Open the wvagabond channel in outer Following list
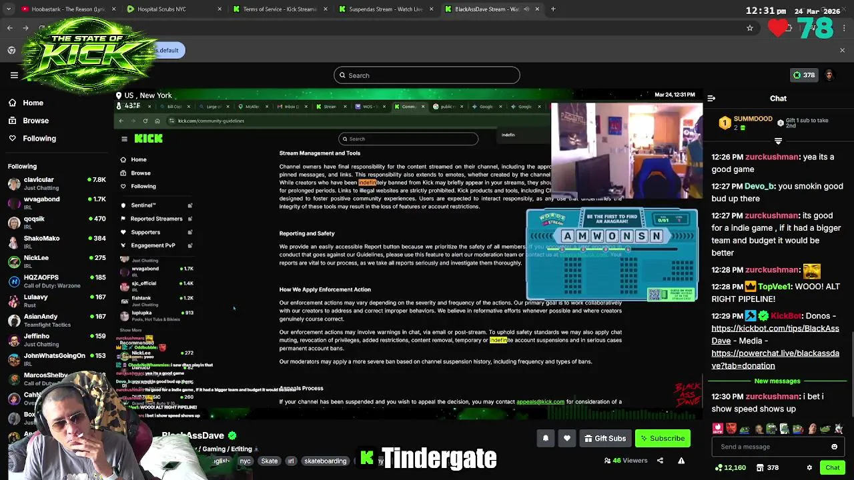The image size is (854, 480). 57,203
